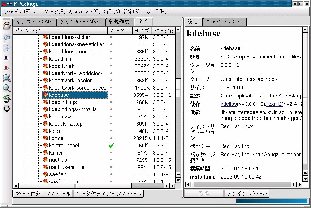Click the details pane scroll-up arrow
311x208 pixels.
pyautogui.click(x=305, y=30)
